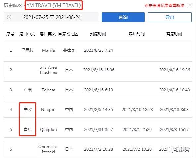
Task: Click arrival time 2021/7/2 10:28
Action: pyautogui.click(x=99, y=149)
